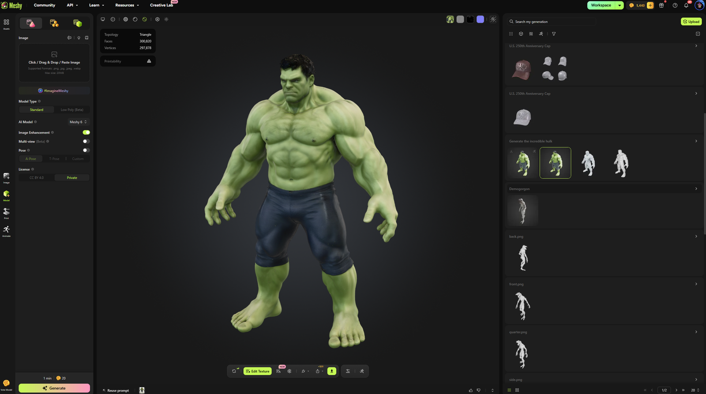Click the warning icon next to Printability
The height and width of the screenshot is (394, 706).
tap(149, 61)
